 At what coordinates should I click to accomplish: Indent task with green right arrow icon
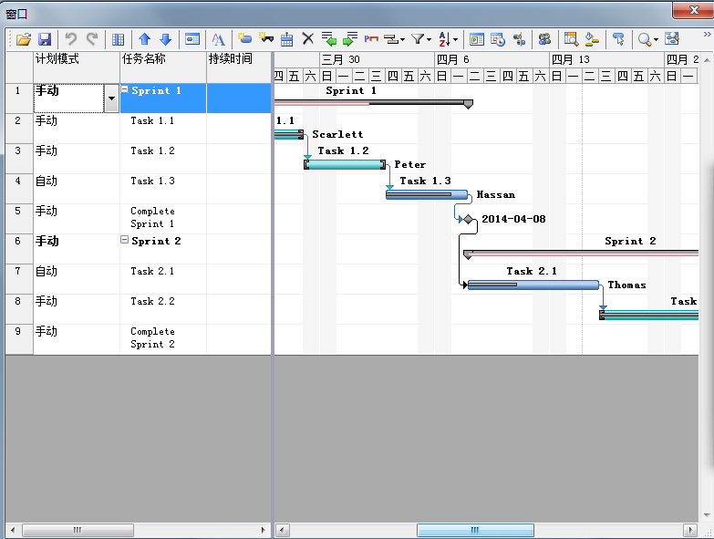(x=350, y=39)
